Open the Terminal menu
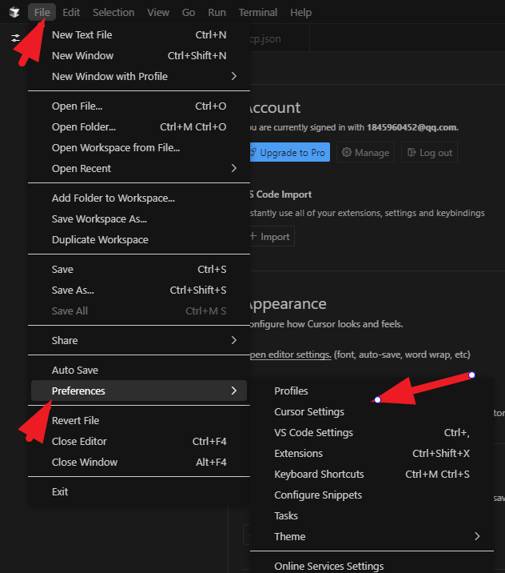The image size is (505, 573). coord(258,13)
